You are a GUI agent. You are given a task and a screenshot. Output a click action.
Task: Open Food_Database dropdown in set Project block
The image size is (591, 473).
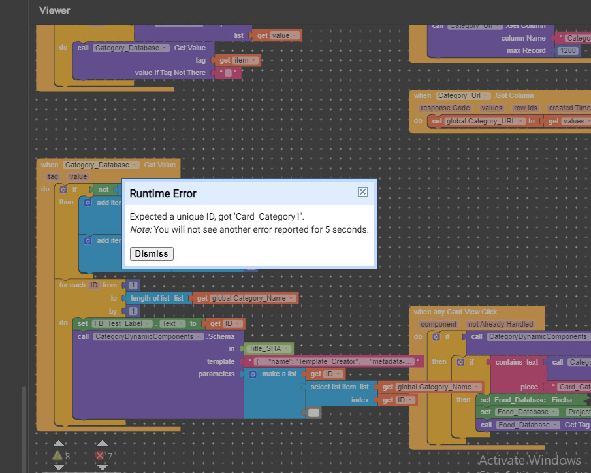pyautogui.click(x=554, y=412)
